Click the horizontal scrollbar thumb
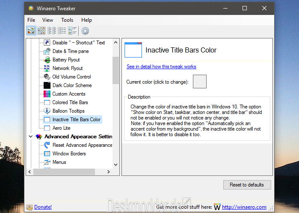 coord(64,172)
